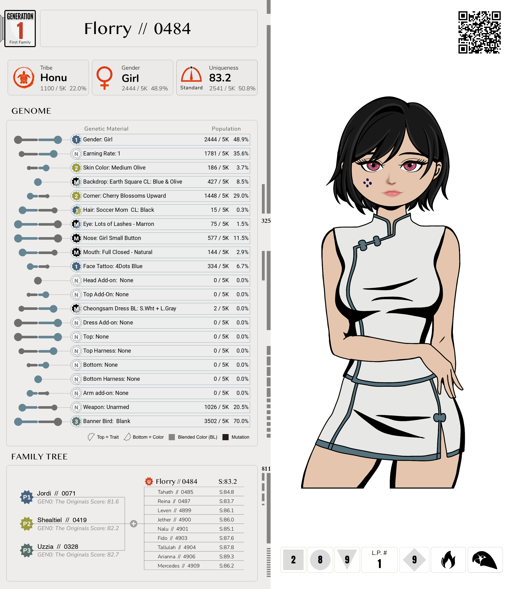
Task: Click the Uniqueness 83.2 score value
Action: click(x=220, y=78)
